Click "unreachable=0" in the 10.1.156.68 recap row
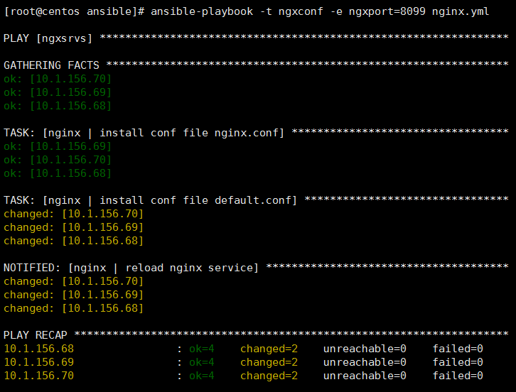516x392 pixels. coord(365,349)
